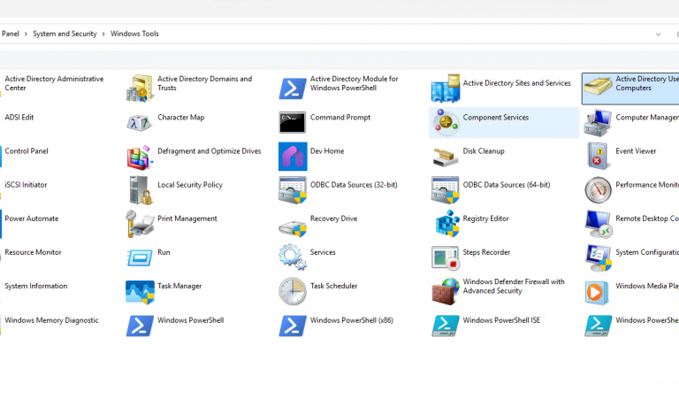Viewport: 679px width, 407px height.
Task: Open the Windows PowerShell ISE icon
Action: [446, 326]
